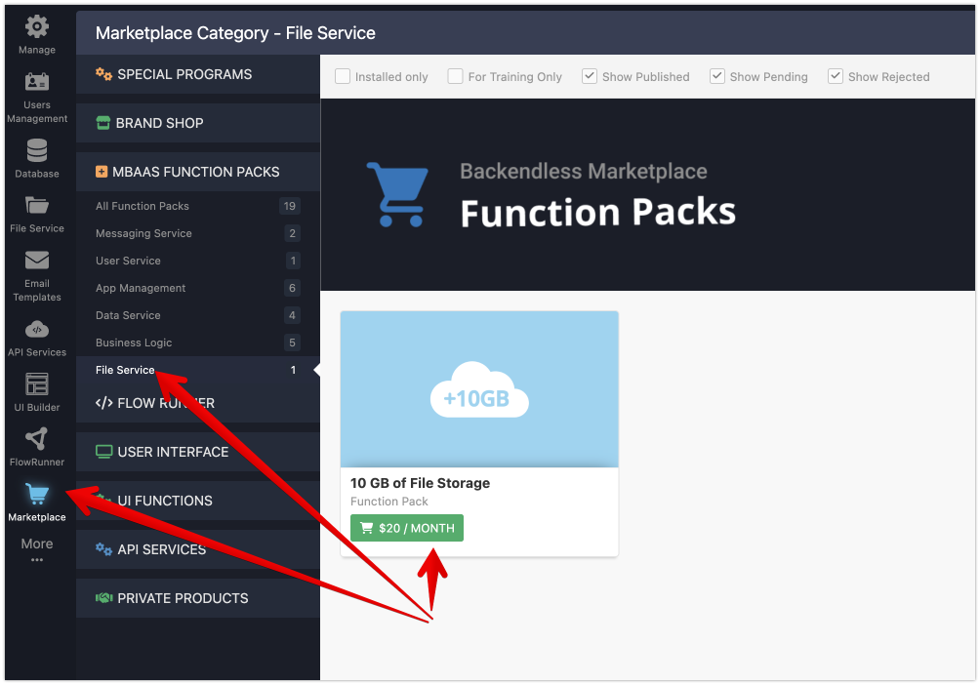Select User Service category

pos(198,261)
